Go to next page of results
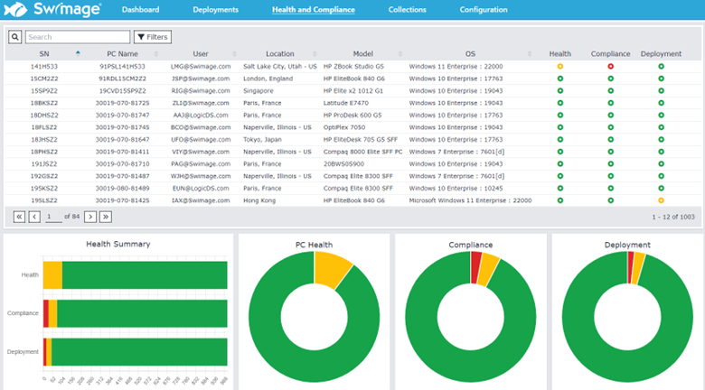 tap(89, 217)
